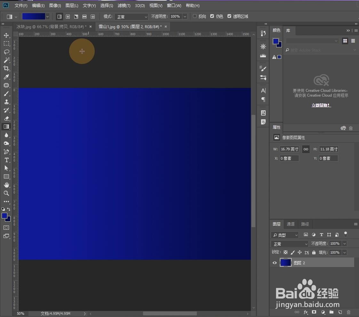Toggle Quick Mask mode
The height and width of the screenshot is (317, 359).
[6, 227]
